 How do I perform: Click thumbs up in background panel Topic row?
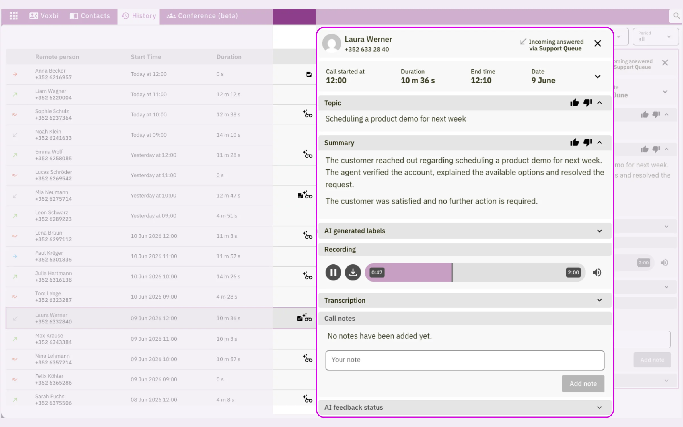point(645,114)
